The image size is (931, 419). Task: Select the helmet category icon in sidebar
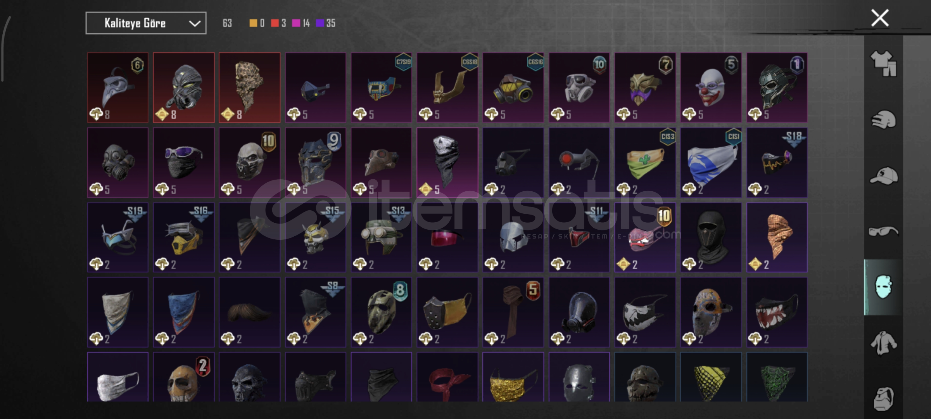(883, 119)
